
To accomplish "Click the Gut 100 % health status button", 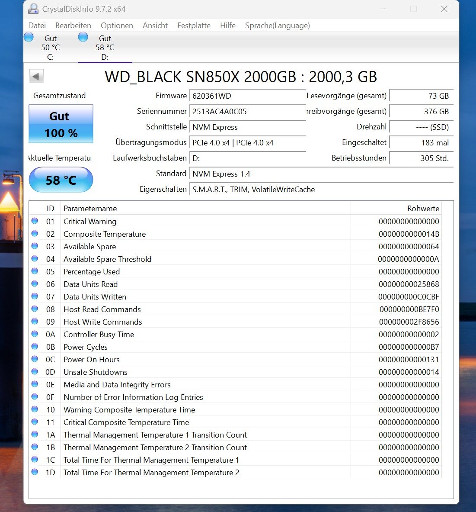I will [x=61, y=124].
